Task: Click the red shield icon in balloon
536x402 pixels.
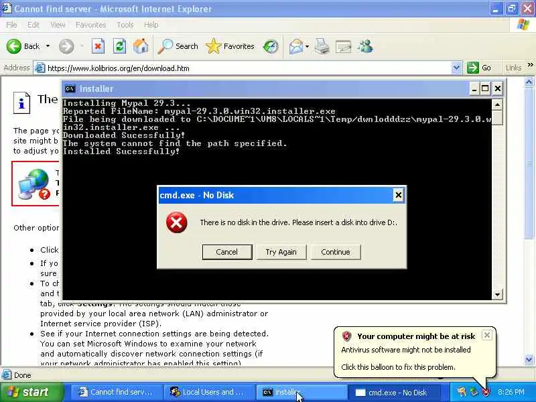Action: click(346, 336)
